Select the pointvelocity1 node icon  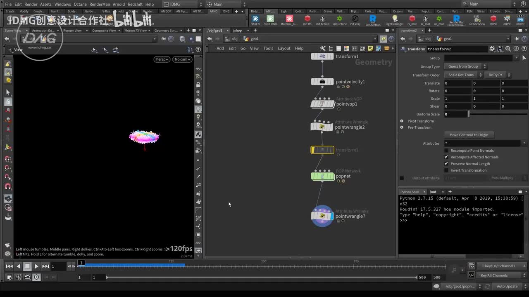point(322,82)
